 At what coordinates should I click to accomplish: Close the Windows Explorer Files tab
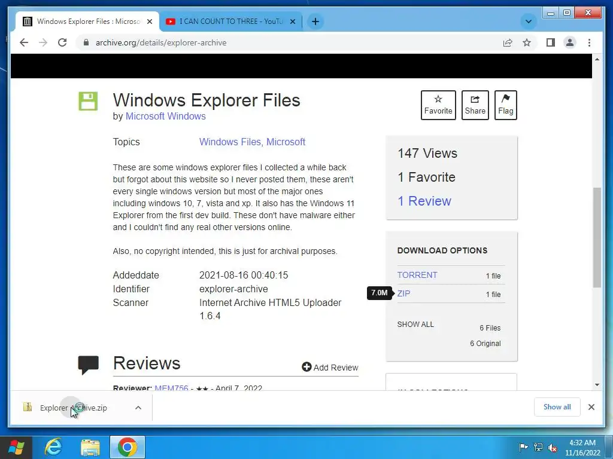pos(149,22)
